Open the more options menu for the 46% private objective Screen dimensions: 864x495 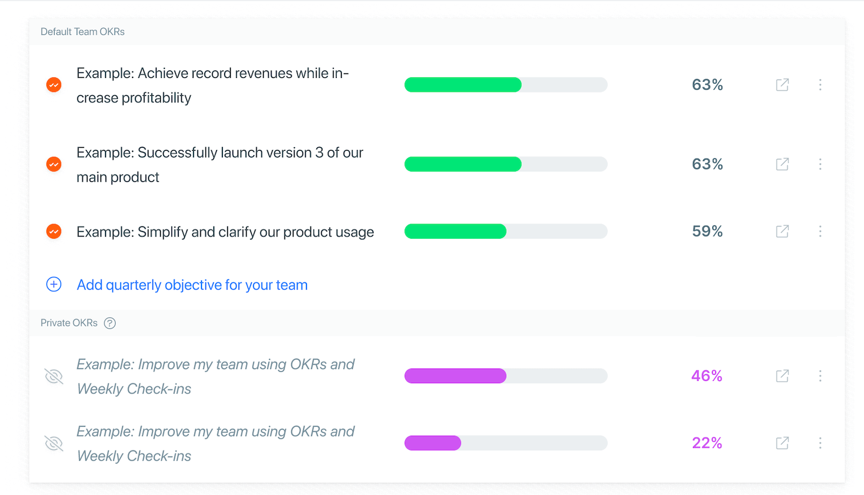coord(820,376)
